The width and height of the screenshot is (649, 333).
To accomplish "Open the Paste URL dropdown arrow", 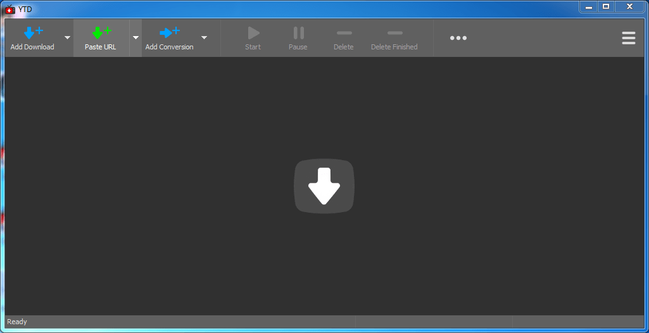I will pos(135,38).
